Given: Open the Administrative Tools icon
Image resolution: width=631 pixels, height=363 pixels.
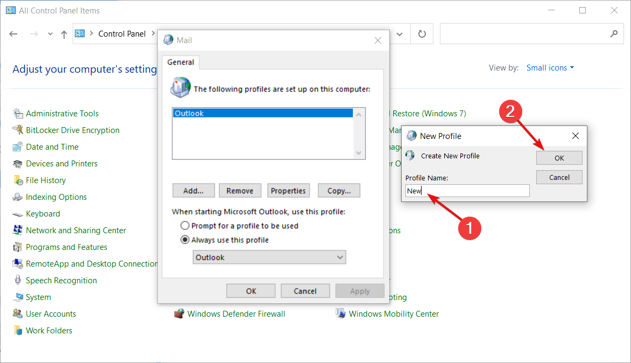Looking at the screenshot, I should (18, 114).
